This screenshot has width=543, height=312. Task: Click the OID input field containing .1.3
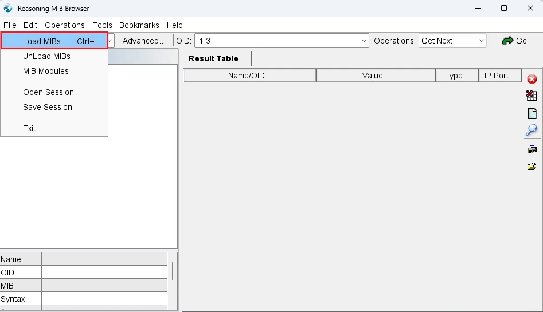coord(278,41)
